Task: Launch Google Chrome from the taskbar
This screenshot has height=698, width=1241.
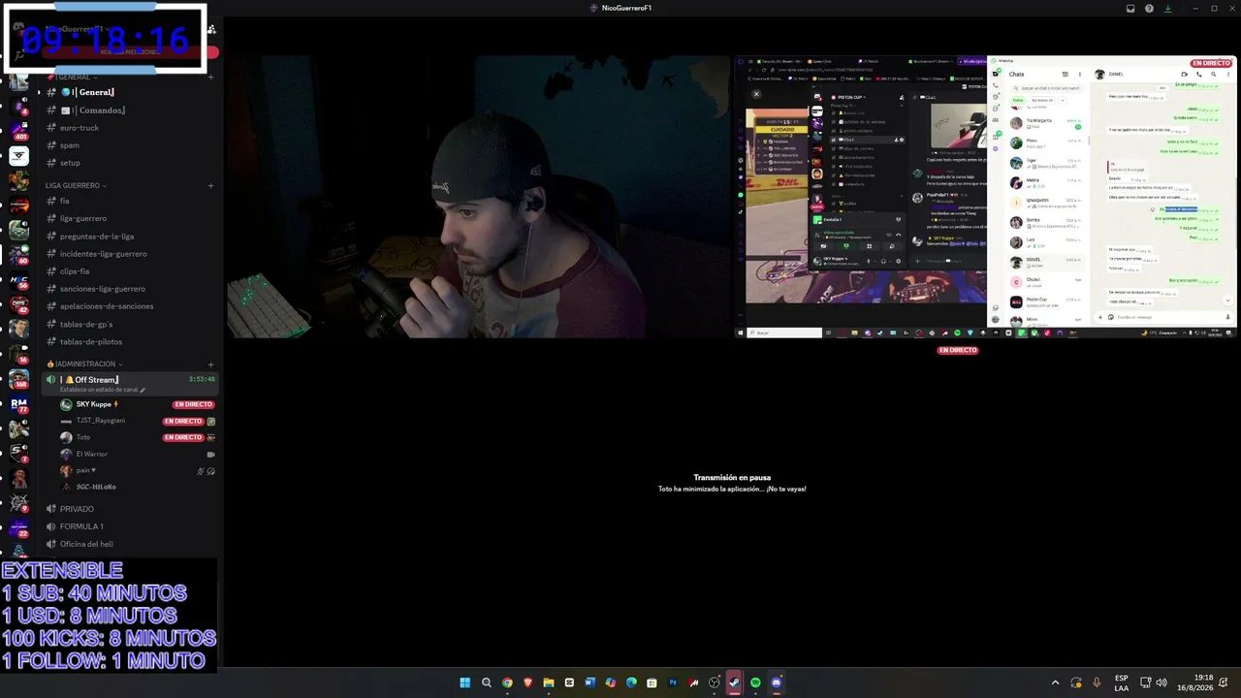Action: (507, 682)
